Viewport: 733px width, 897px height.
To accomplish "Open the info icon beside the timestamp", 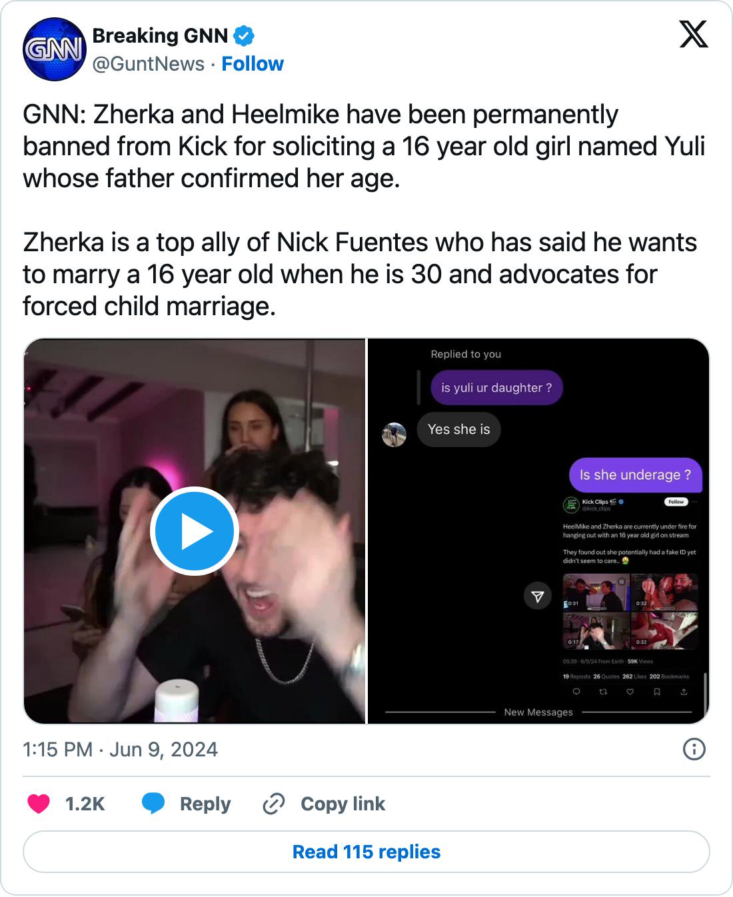I will click(694, 750).
